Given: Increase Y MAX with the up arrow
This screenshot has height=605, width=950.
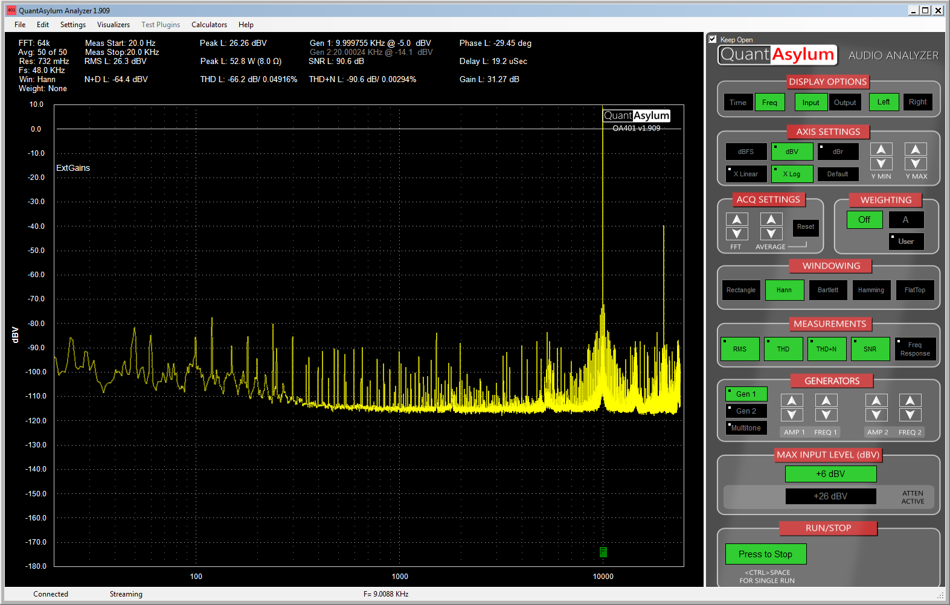Looking at the screenshot, I should tap(916, 149).
